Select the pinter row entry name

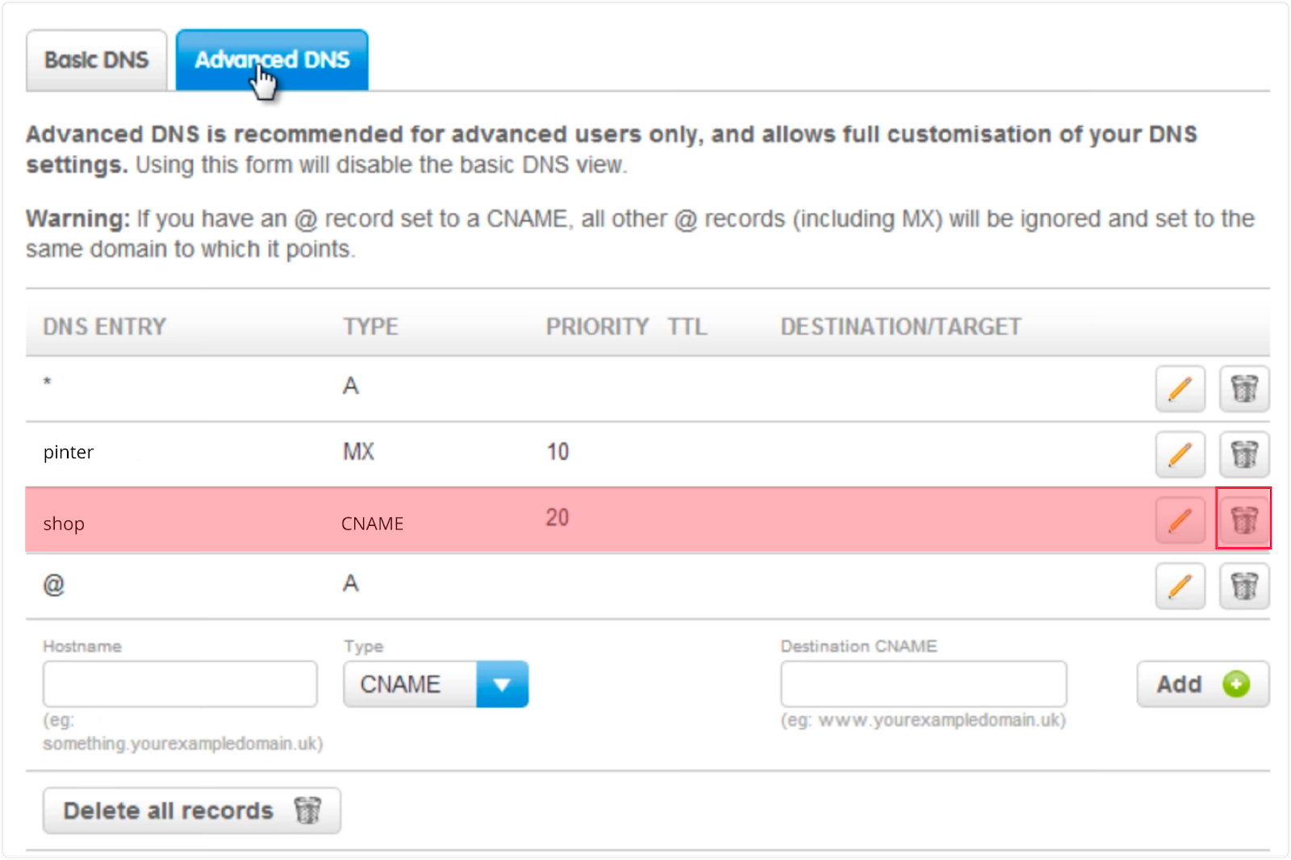click(x=69, y=452)
